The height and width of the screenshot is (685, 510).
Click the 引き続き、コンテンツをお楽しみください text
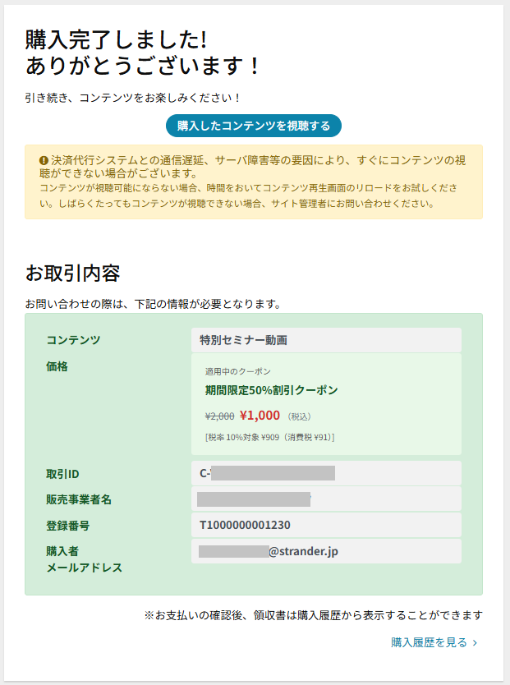tap(133, 98)
